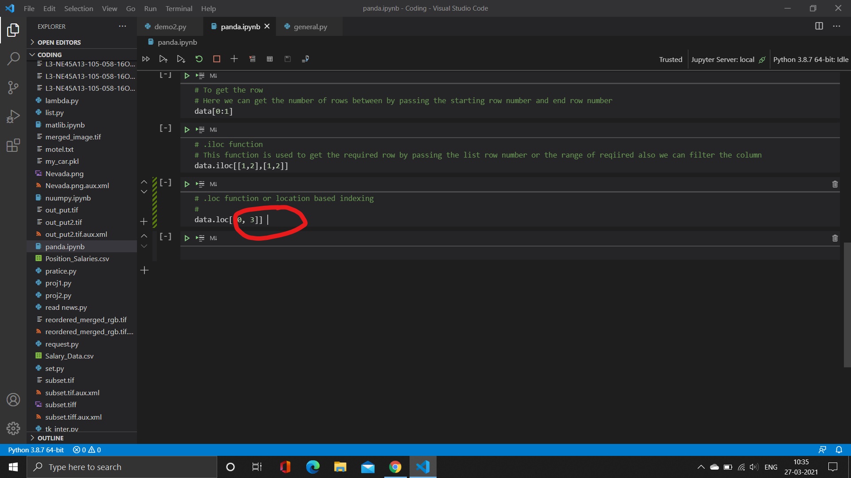
Task: Restart the Jupyter kernel
Action: pyautogui.click(x=199, y=58)
